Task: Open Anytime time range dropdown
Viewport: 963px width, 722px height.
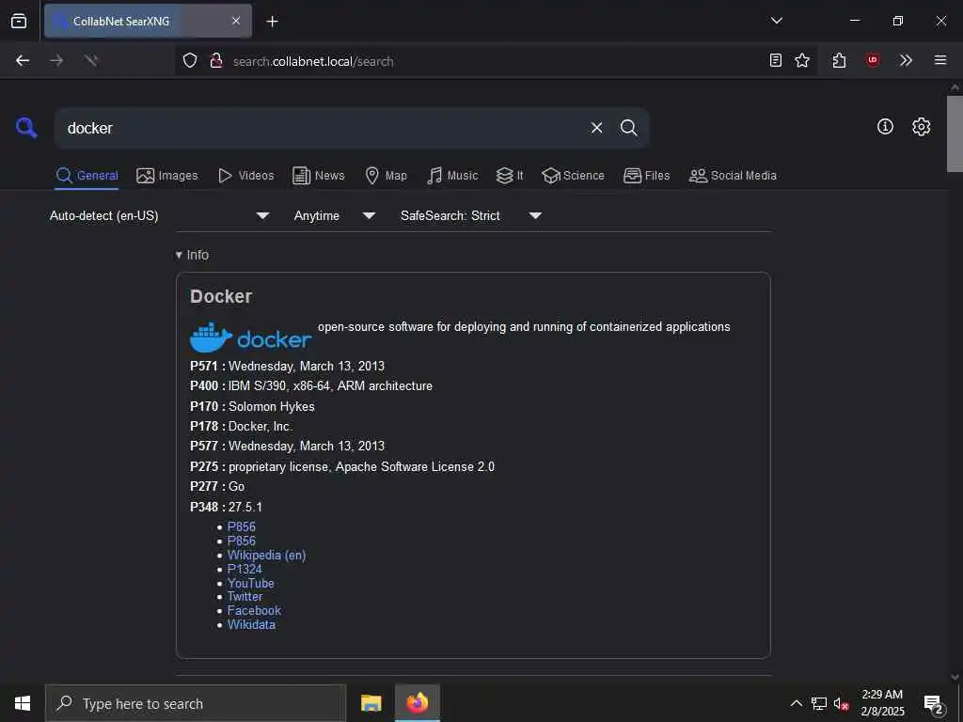Action: click(334, 215)
